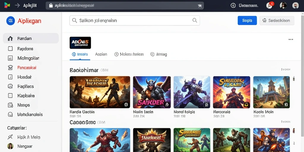Image resolution: width=304 pixels, height=152 pixels.
Task: Select the Anters tab
Action: 80,54
